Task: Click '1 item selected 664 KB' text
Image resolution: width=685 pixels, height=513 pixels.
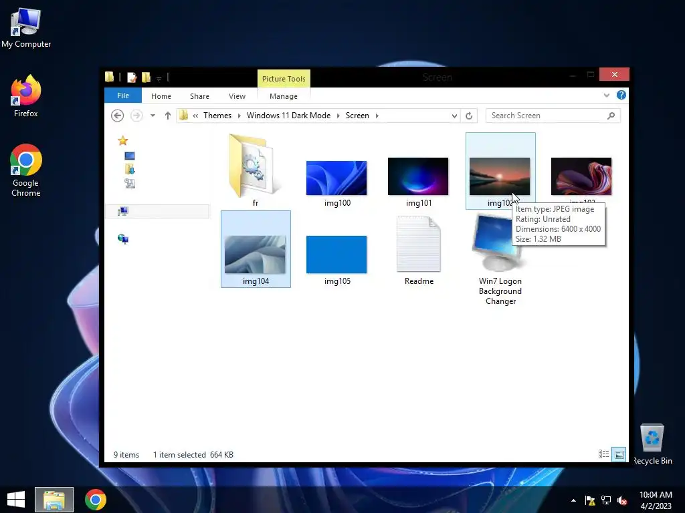Action: click(193, 454)
